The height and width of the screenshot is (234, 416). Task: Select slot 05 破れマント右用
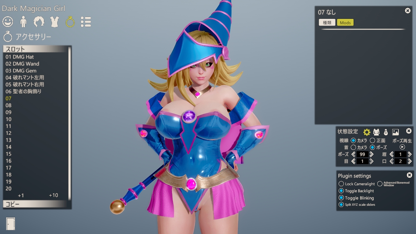point(36,84)
